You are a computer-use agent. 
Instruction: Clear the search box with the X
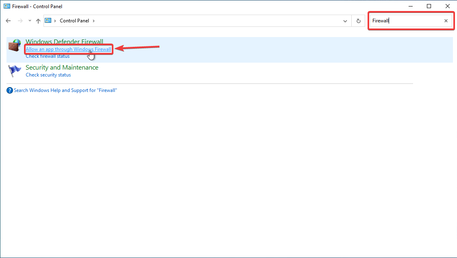coord(446,21)
